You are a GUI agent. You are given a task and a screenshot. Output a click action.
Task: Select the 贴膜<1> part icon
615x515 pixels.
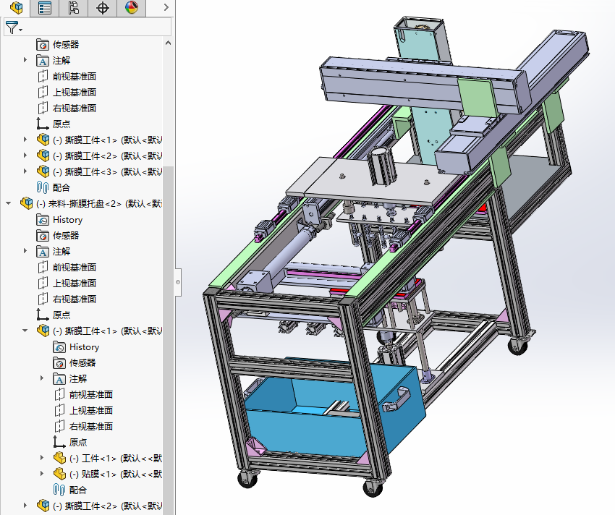click(59, 474)
